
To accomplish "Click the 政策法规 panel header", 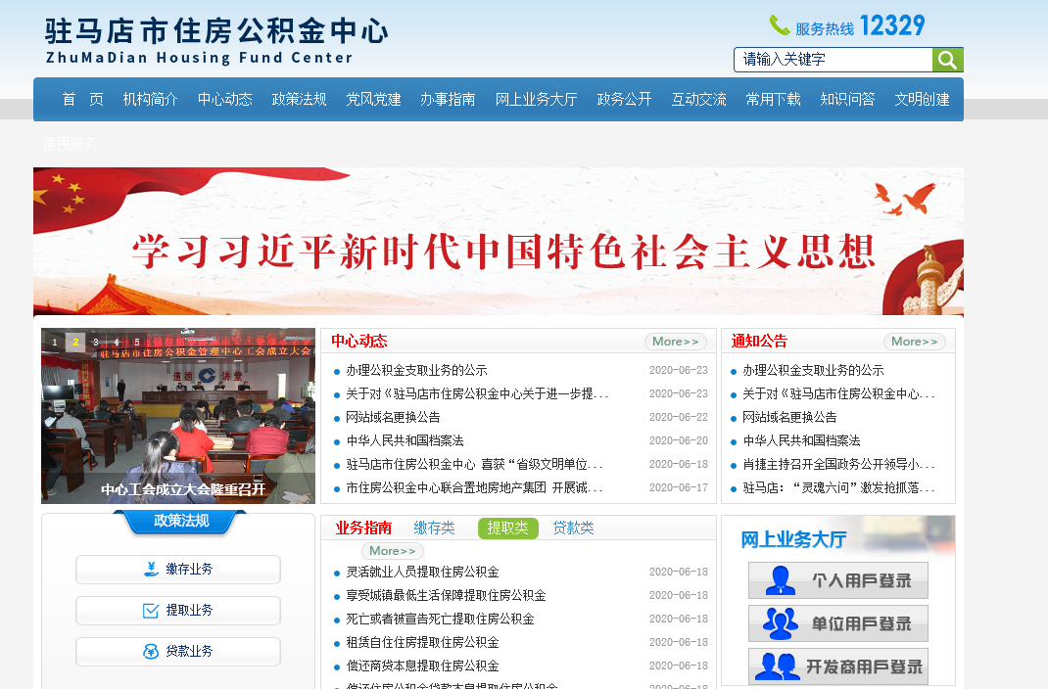I will click(180, 522).
